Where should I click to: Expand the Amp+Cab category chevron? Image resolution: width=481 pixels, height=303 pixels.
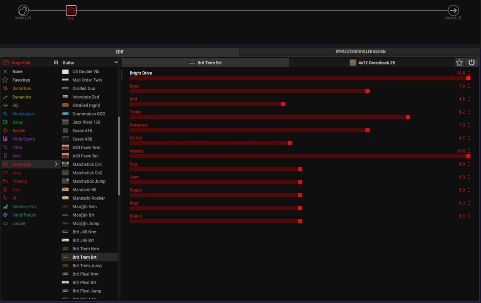[56, 164]
